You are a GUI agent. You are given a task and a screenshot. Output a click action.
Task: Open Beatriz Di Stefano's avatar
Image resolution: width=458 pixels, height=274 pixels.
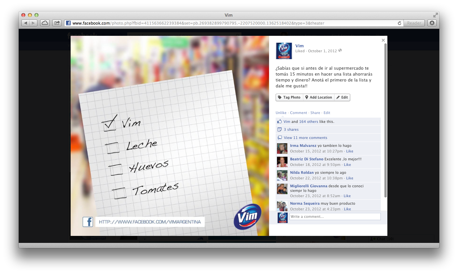click(x=282, y=162)
